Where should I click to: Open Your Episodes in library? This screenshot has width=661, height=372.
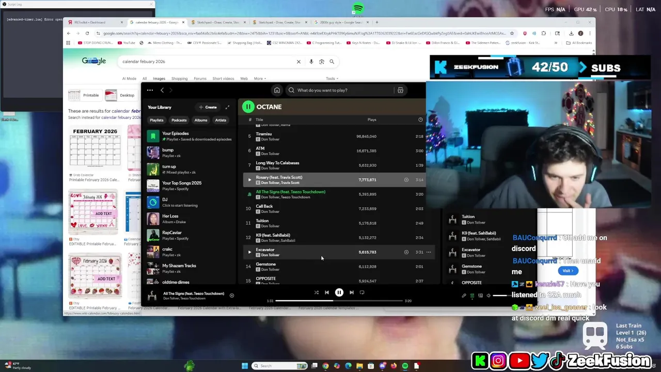[x=189, y=136]
